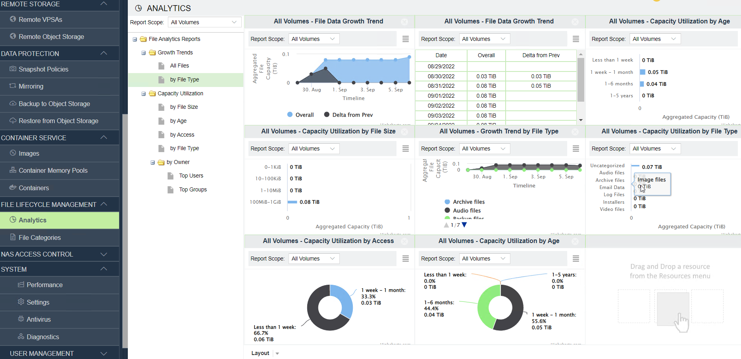741x359 pixels.
Task: Collapse File Lifecycle Management section
Action: 104,204
